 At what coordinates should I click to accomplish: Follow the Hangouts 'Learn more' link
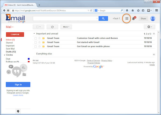[x=18, y=95]
